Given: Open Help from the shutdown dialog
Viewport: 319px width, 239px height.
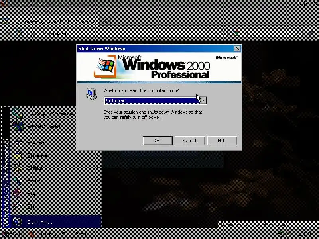Looking at the screenshot, I should coord(222,141).
